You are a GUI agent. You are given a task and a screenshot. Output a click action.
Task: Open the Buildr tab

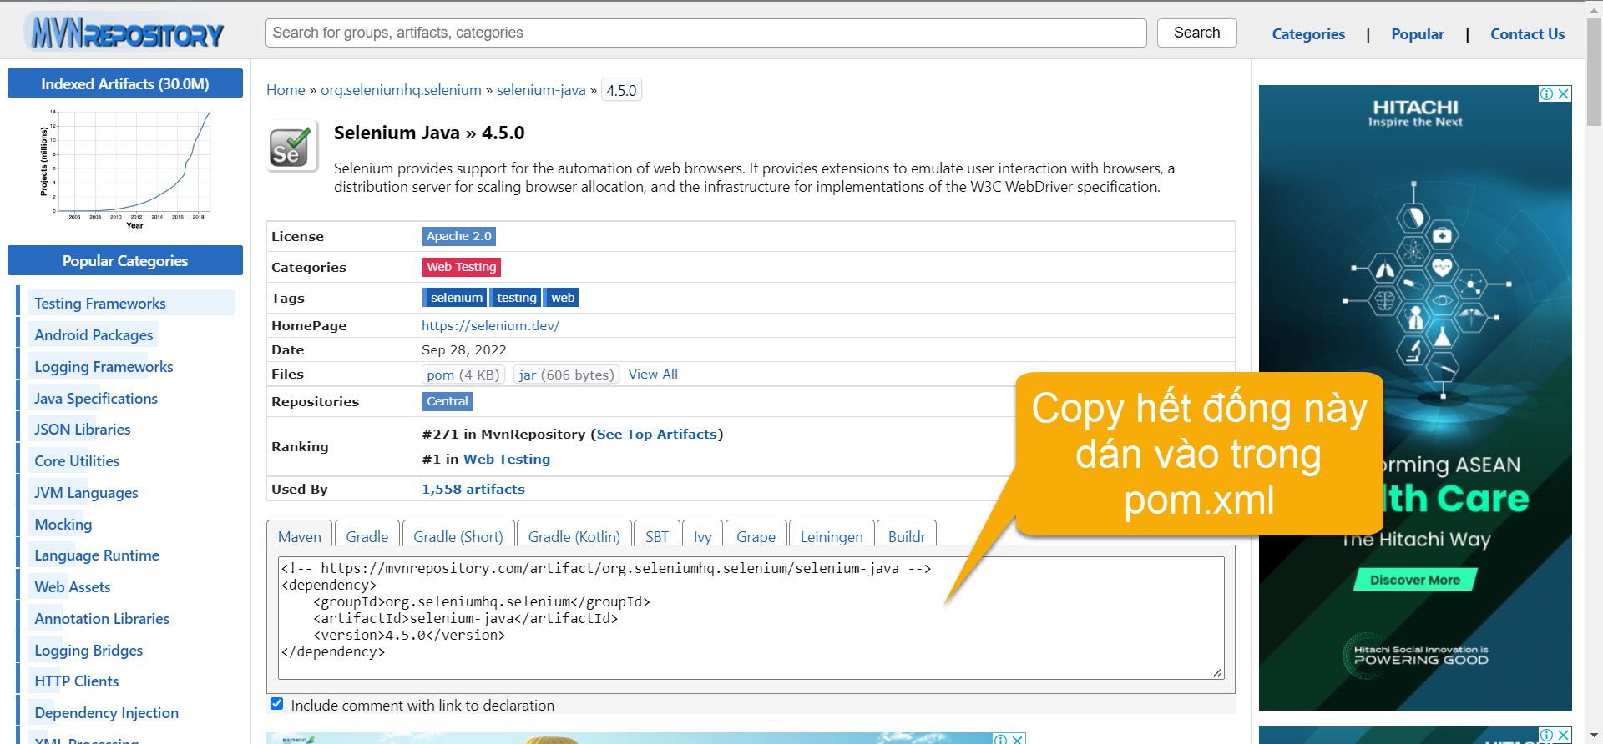click(x=907, y=536)
